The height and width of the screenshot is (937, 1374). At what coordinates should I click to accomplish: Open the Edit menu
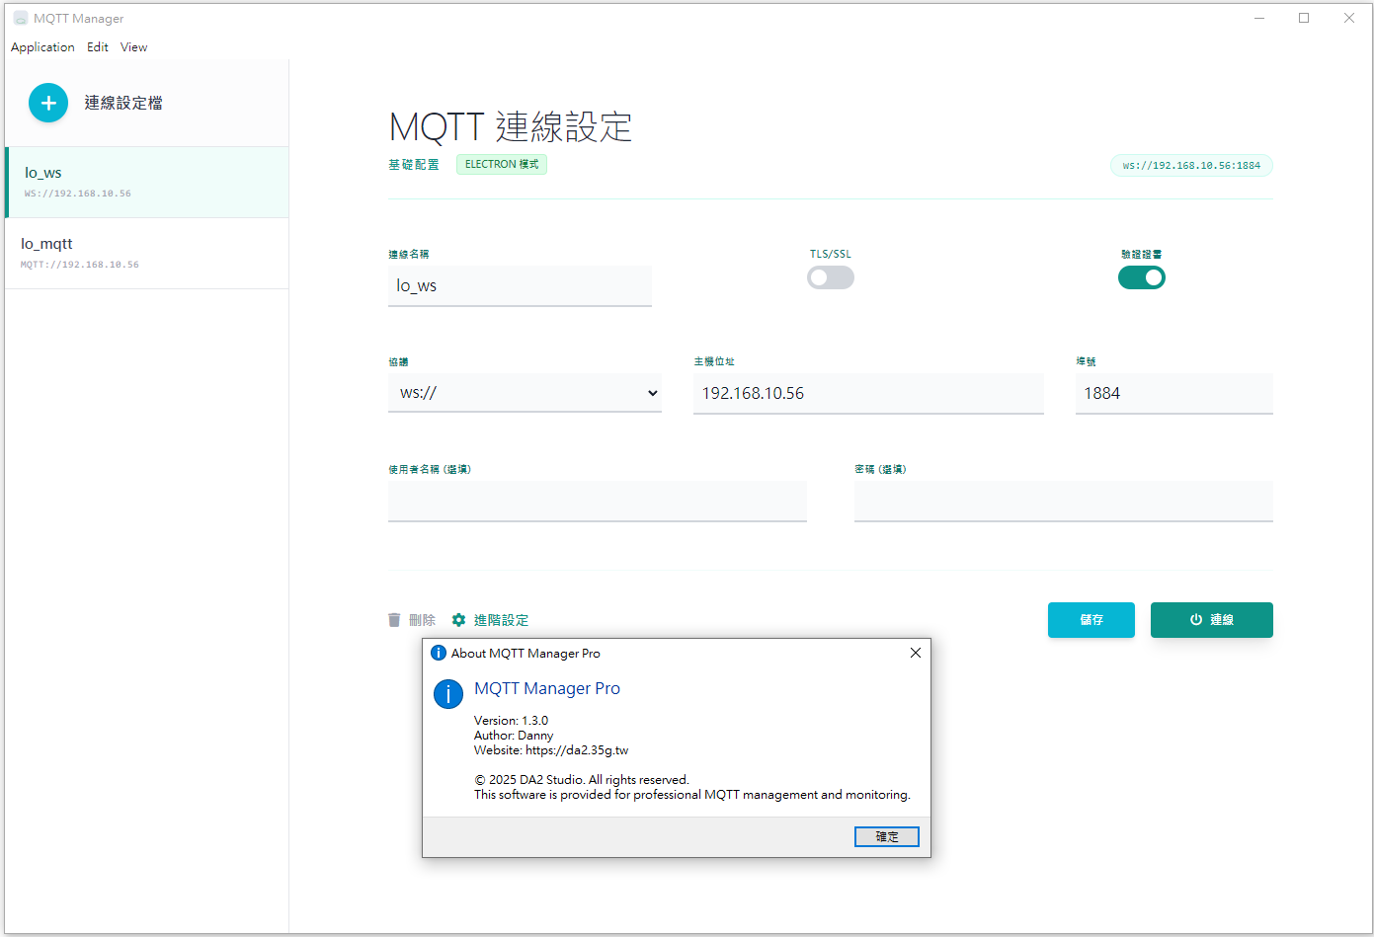[x=98, y=47]
